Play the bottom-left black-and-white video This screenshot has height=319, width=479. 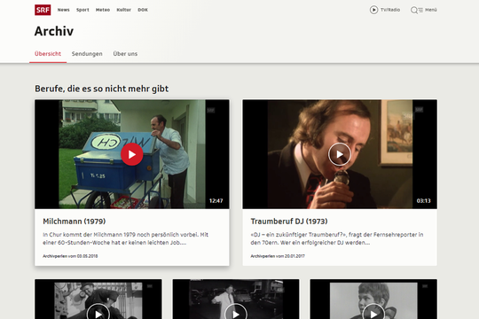click(98, 312)
